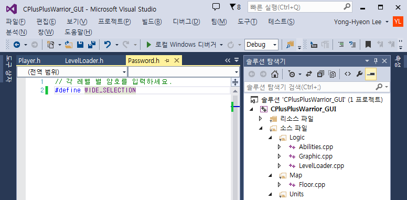Open the document tab overflow dropdown

237,60
